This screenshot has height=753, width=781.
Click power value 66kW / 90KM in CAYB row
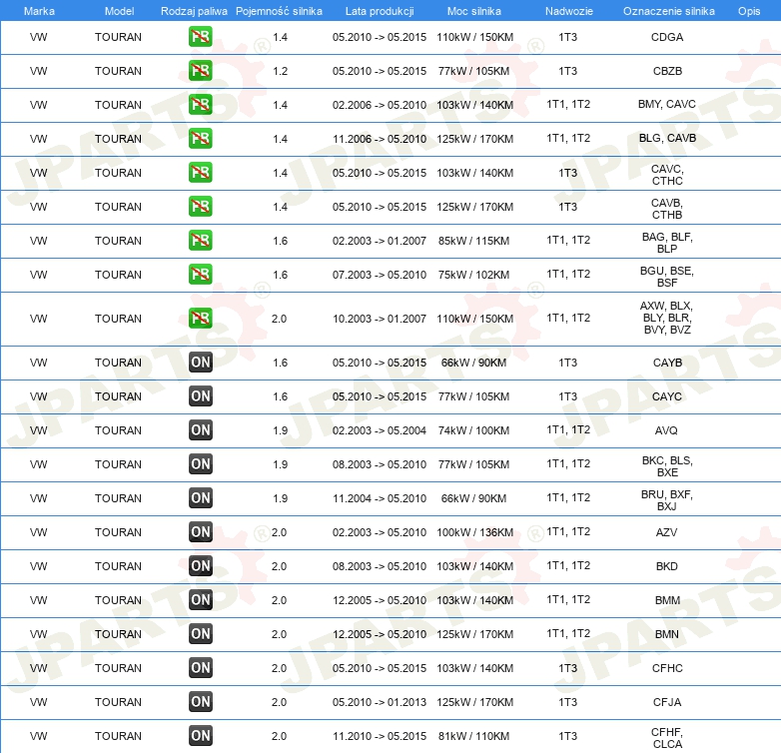coord(473,363)
